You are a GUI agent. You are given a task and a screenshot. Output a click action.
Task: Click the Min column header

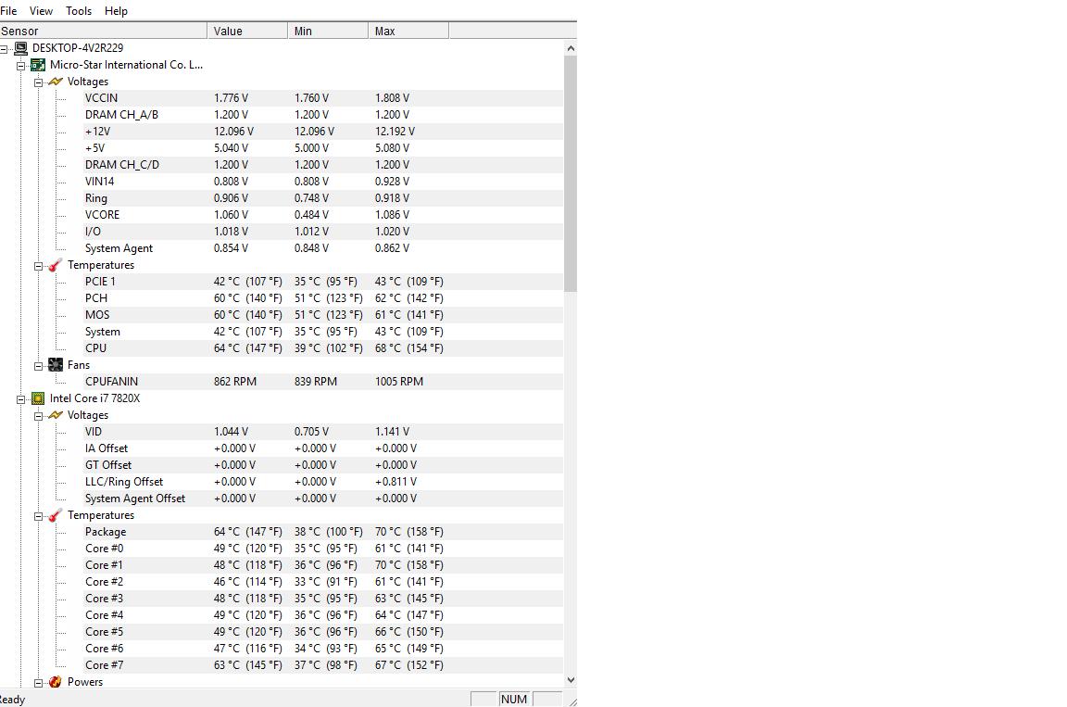click(328, 31)
